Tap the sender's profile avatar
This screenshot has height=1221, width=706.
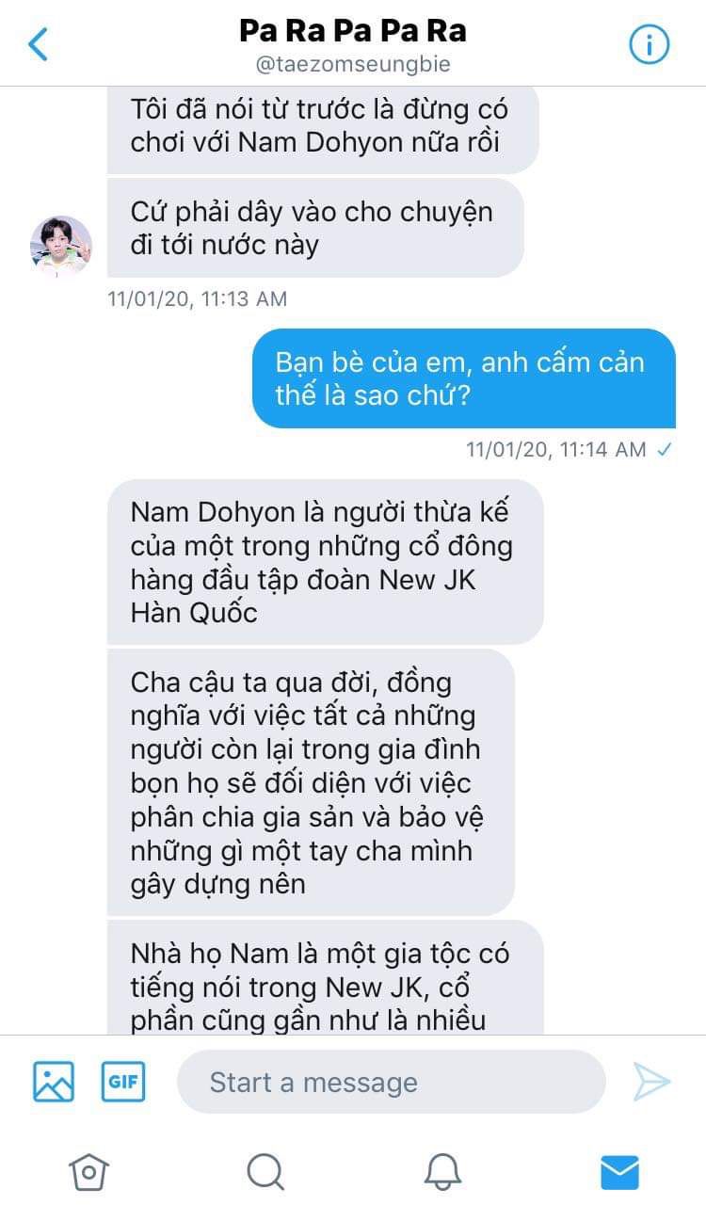pyautogui.click(x=61, y=247)
